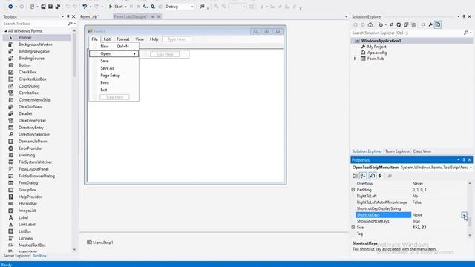
Task: Select the Pointer tool in Toolbox
Action: (36, 38)
